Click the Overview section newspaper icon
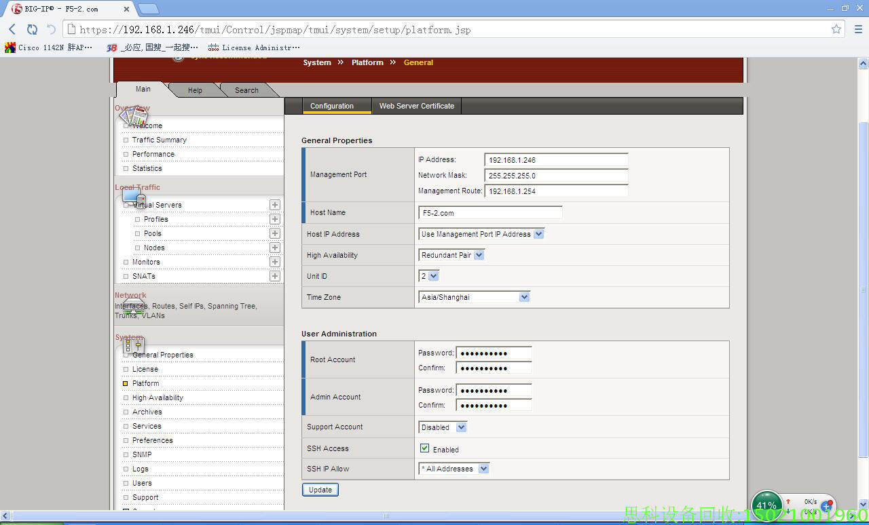 pyautogui.click(x=133, y=116)
